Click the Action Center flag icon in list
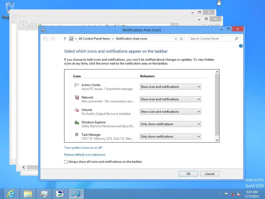The height and width of the screenshot is (199, 265). (x=77, y=85)
